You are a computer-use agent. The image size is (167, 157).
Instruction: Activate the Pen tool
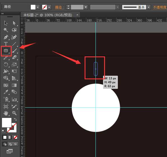[6, 37]
